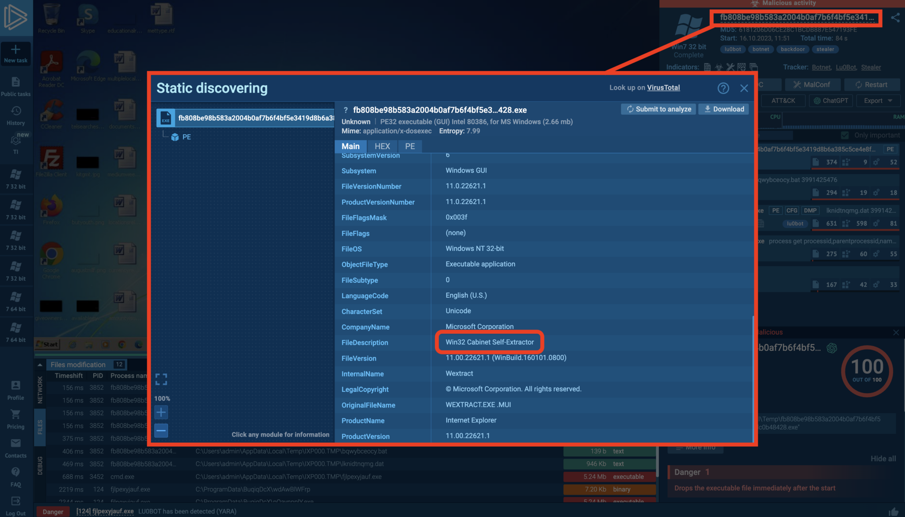Open the Export dropdown

[x=878, y=101]
